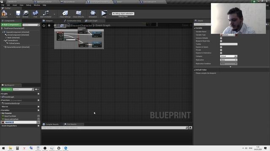
Task: Open Class Defaults from toolbar
Action: click(78, 14)
